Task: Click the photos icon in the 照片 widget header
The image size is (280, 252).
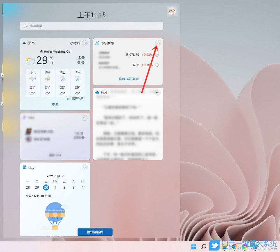Action: [97, 92]
